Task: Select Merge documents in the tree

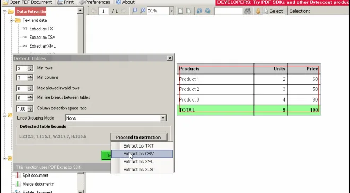Action: (x=38, y=184)
